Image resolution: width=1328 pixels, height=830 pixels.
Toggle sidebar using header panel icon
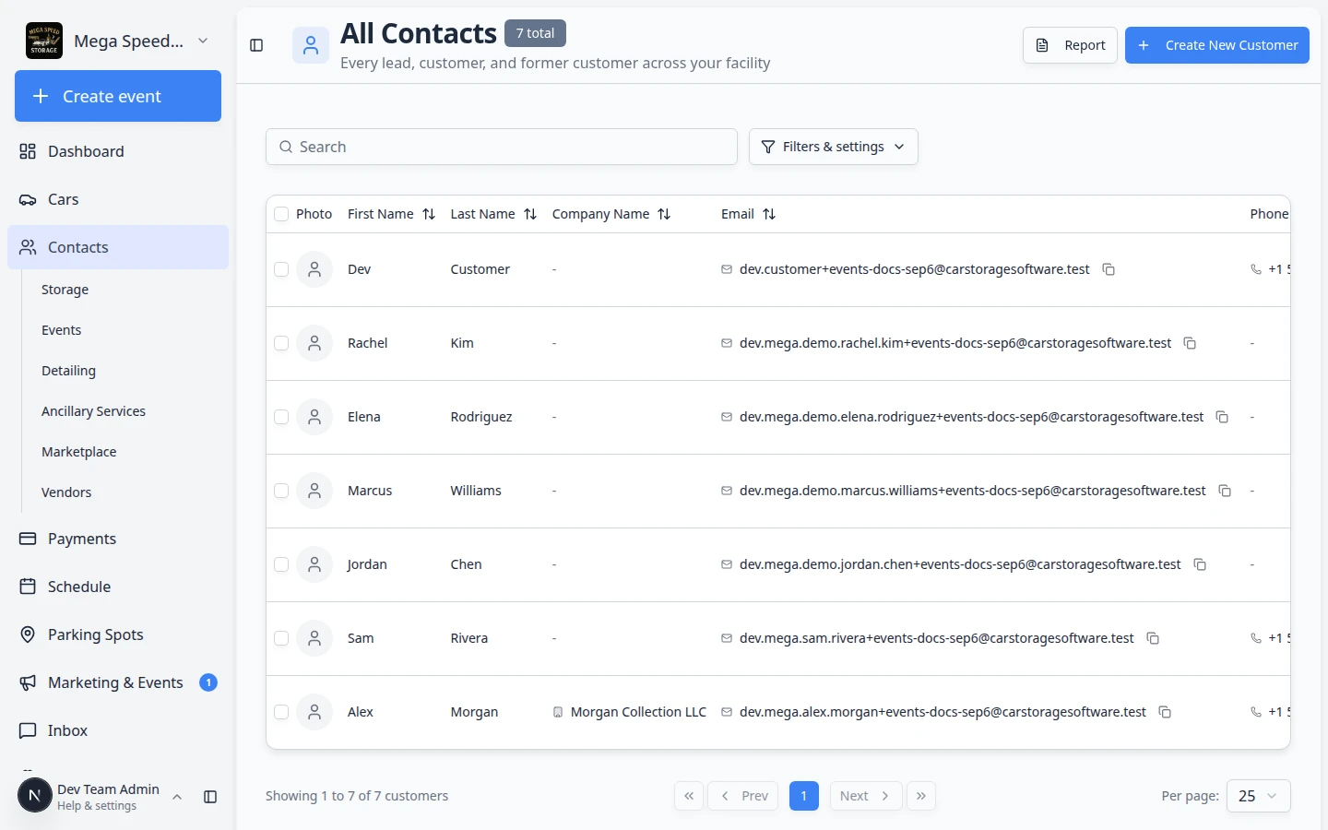click(256, 45)
